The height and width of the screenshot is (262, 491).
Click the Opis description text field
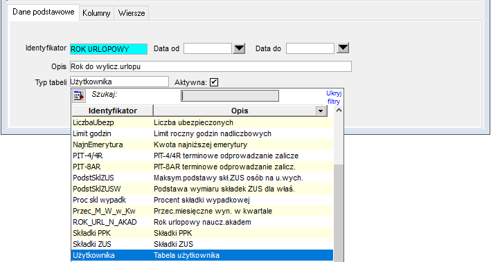211,66
